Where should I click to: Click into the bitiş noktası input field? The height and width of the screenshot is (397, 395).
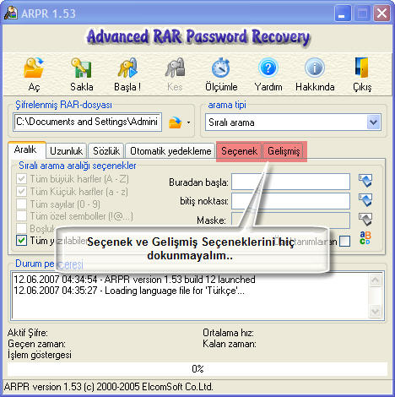(290, 201)
